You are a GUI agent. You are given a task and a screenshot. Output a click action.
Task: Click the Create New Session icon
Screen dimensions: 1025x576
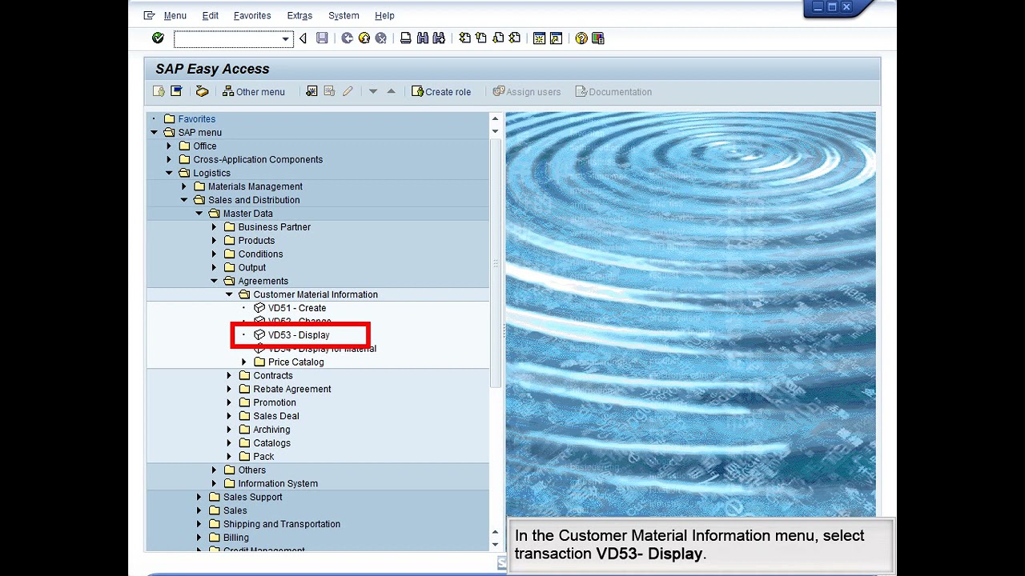[x=540, y=38]
